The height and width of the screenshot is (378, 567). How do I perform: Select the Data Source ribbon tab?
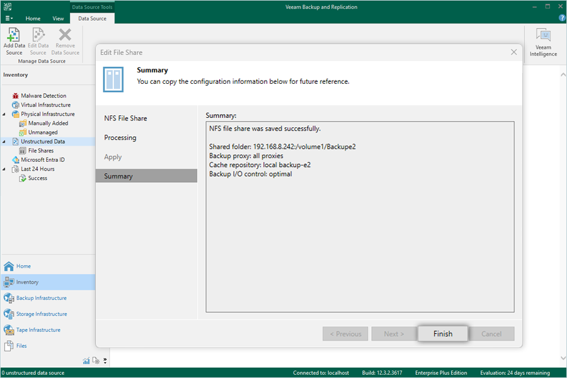click(92, 18)
